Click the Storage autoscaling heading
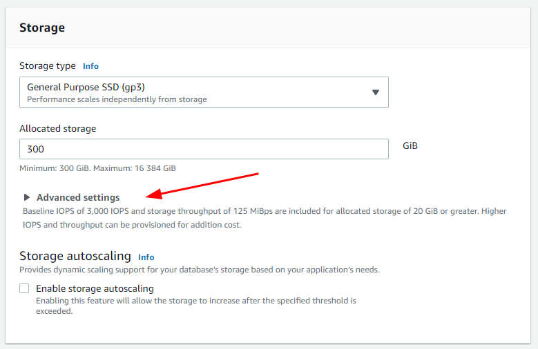This screenshot has height=349, width=538. pos(75,256)
